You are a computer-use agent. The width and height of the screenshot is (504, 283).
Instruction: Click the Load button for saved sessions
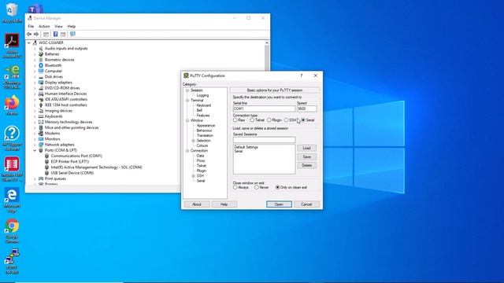point(306,149)
